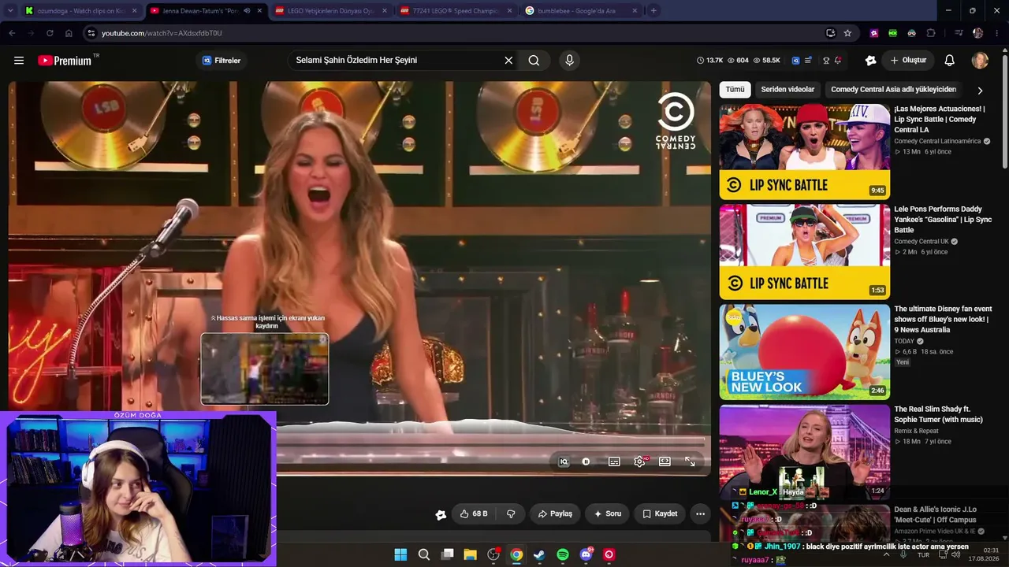Show more filter chips with the arrow

[x=980, y=91]
